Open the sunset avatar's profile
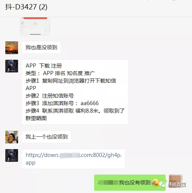 pos(12,48)
